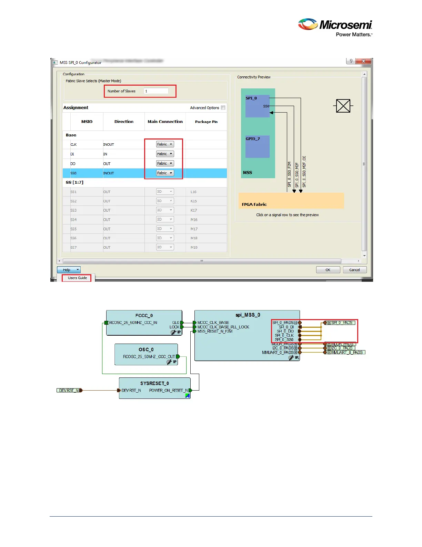Select the SYSRESET_0 block title

pyautogui.click(x=154, y=383)
